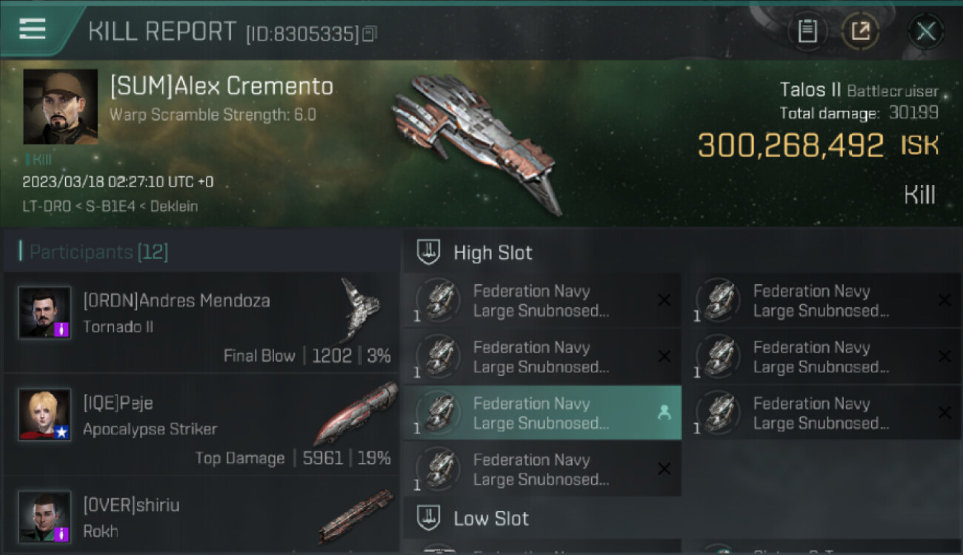963x555 pixels.
Task: Click the share export icon
Action: 860,32
